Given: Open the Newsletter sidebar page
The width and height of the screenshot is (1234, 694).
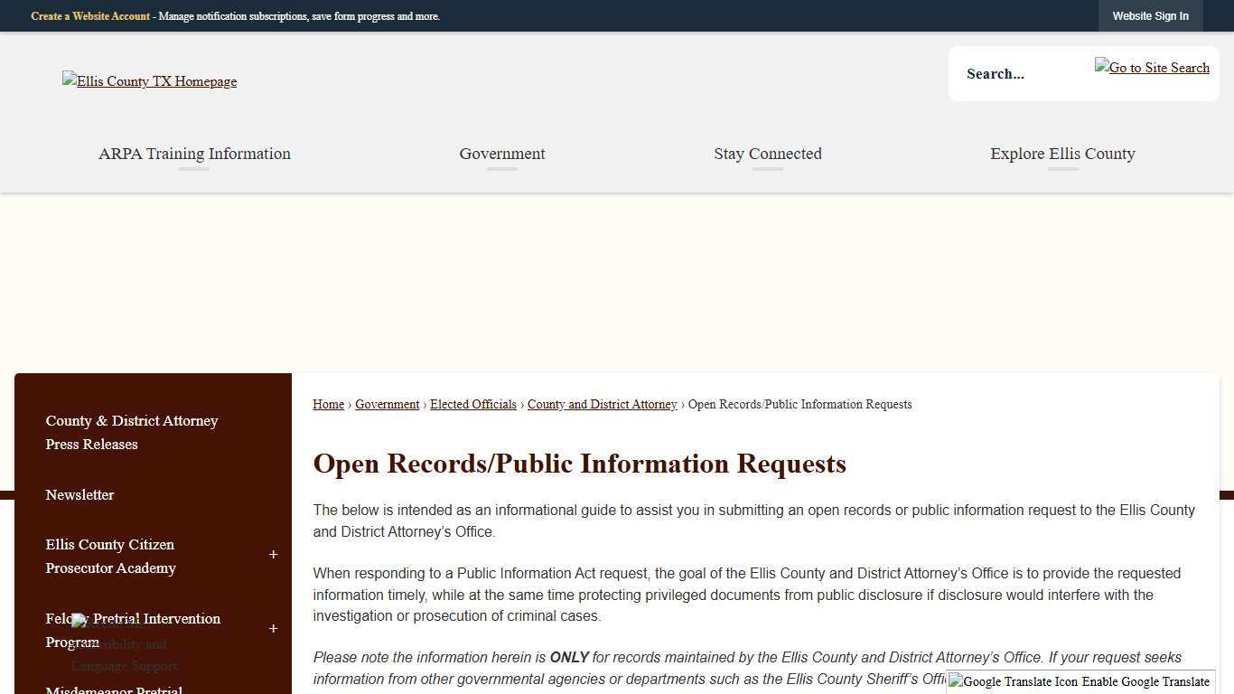Looking at the screenshot, I should point(79,494).
